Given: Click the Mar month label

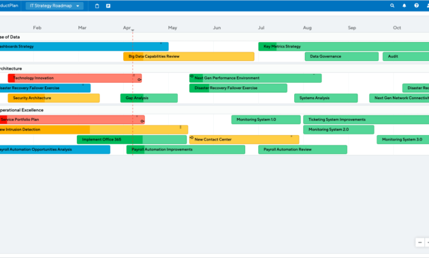Looking at the screenshot, I should click(x=82, y=28).
